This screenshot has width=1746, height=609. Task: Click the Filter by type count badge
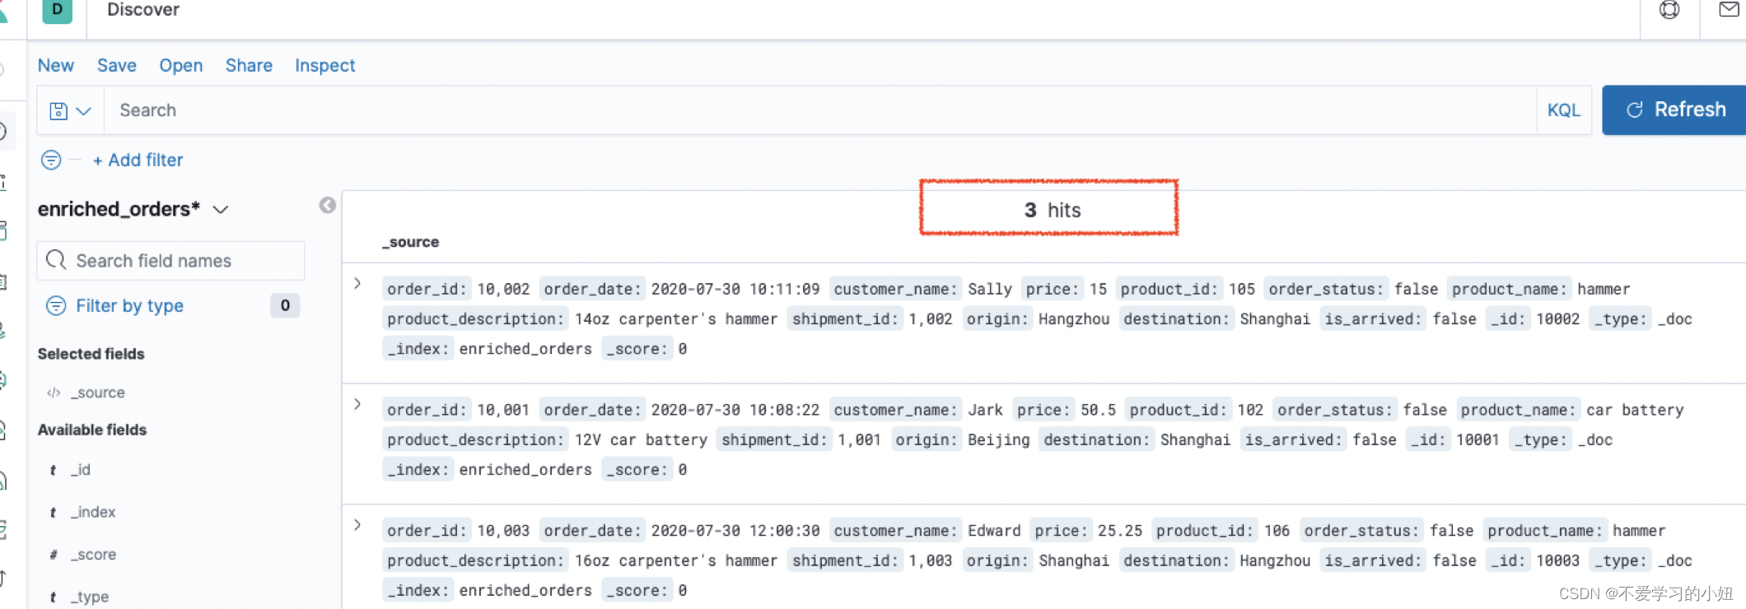(285, 305)
